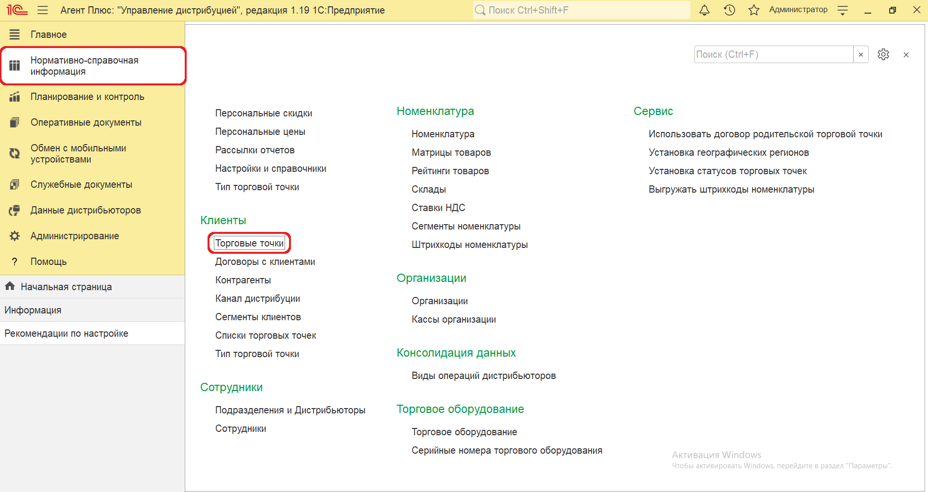Image resolution: width=928 pixels, height=492 pixels.
Task: Click in the global search field
Action: [582, 10]
